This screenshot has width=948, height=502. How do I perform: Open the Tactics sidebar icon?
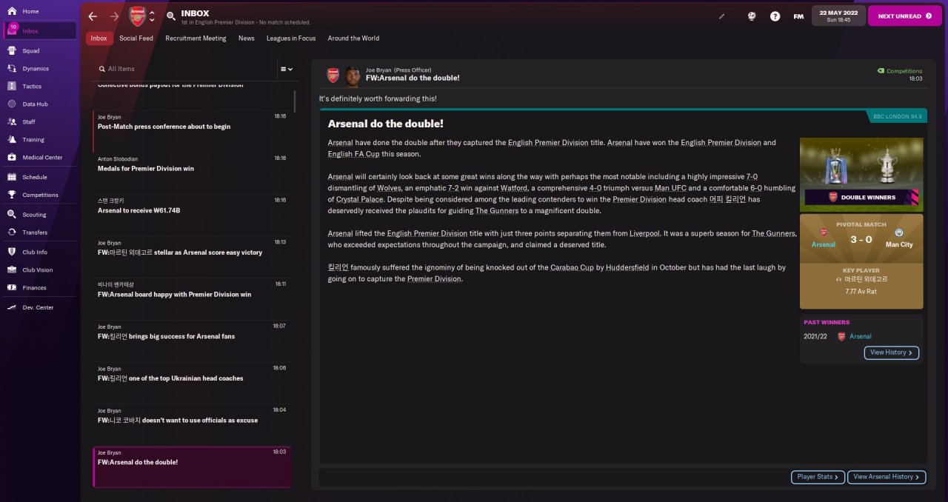tap(13, 87)
